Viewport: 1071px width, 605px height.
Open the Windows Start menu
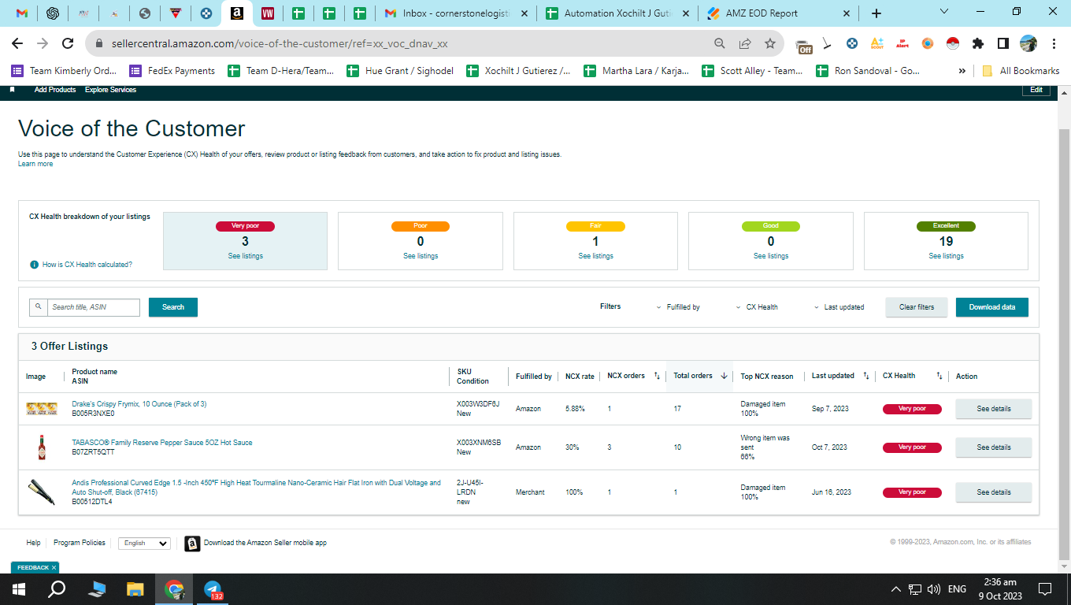[19, 589]
